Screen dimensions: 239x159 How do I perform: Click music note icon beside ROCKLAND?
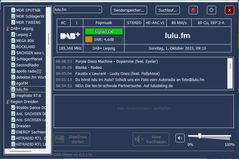(13, 47)
